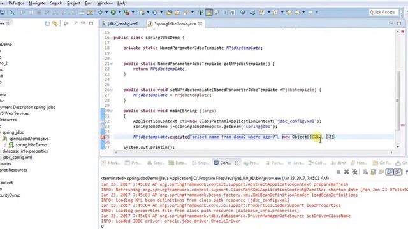Image resolution: width=408 pixels, height=229 pixels.
Task: Open the Project menu
Action: (74, 3)
